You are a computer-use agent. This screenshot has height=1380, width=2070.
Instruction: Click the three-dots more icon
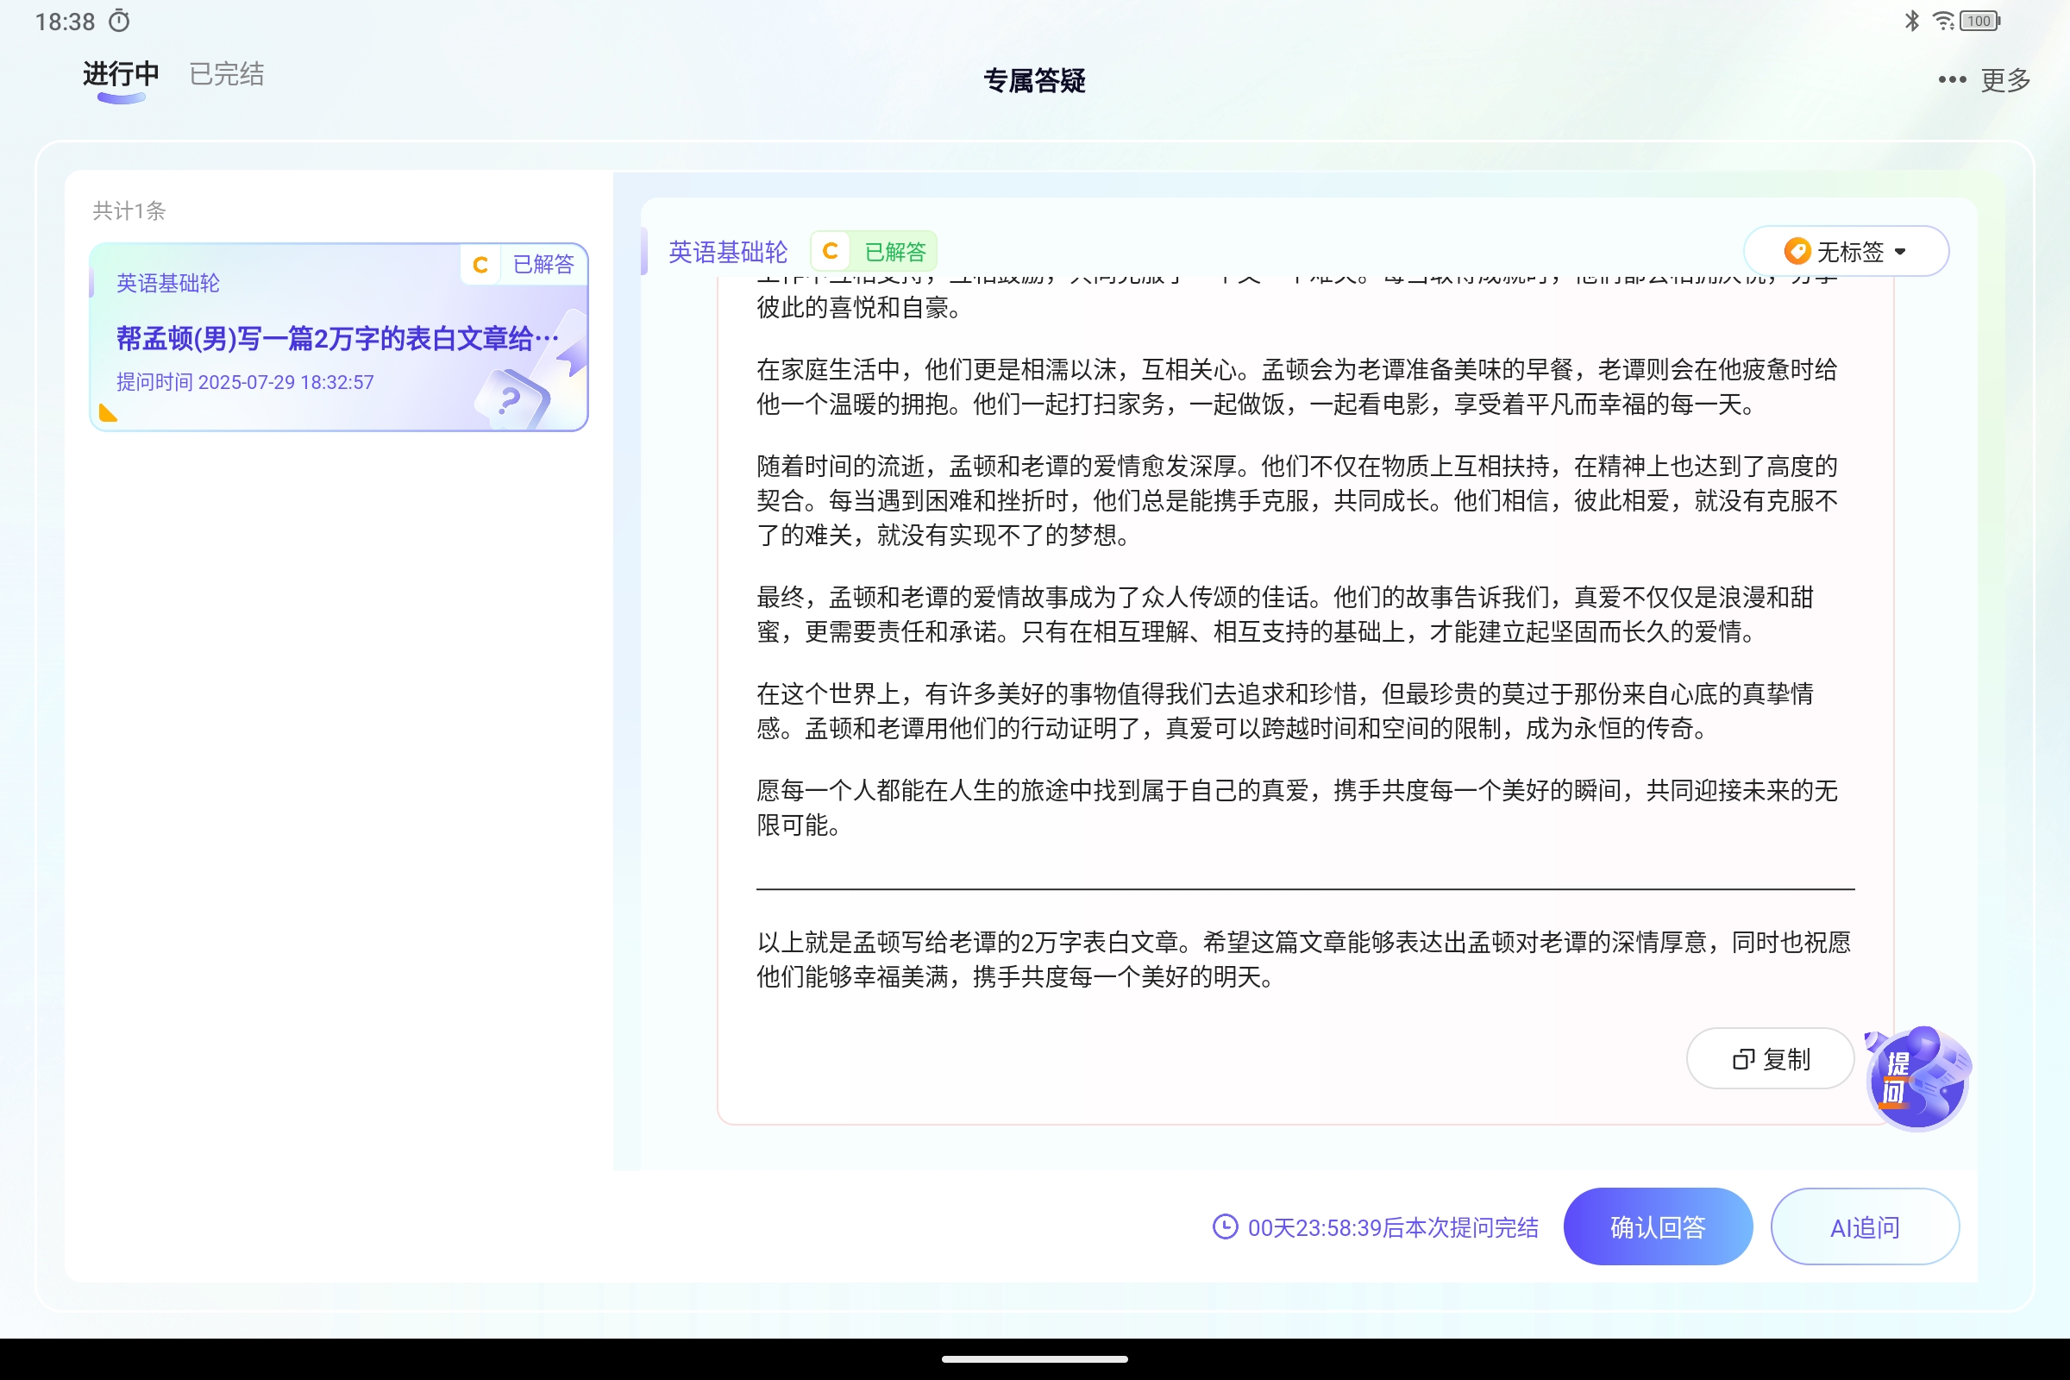1951,80
